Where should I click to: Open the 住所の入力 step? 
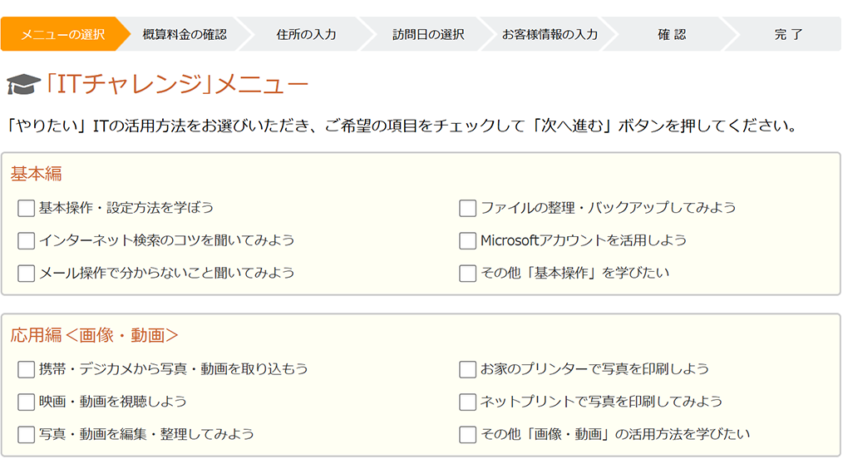tap(306, 34)
